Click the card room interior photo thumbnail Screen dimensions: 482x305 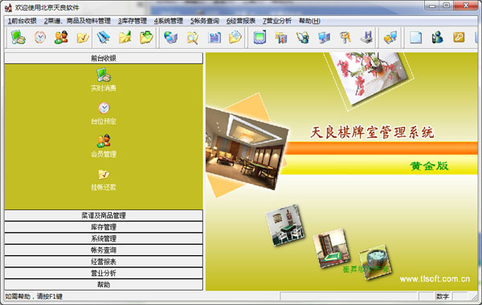247,148
